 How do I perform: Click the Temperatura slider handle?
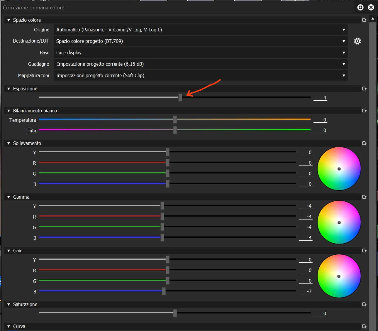[175, 119]
